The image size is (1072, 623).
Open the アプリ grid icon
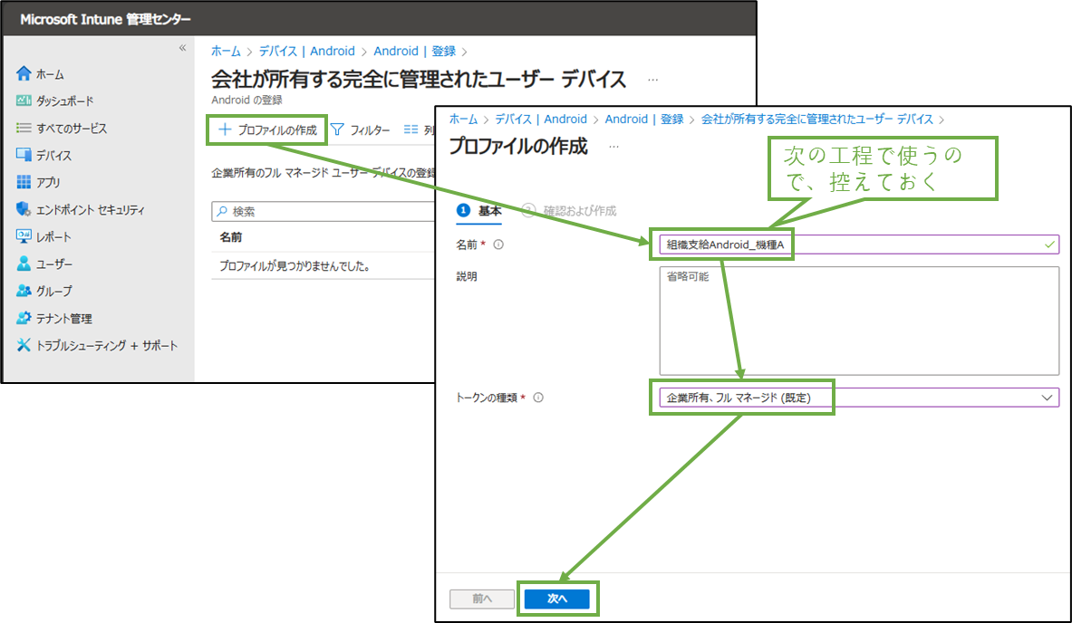click(24, 182)
